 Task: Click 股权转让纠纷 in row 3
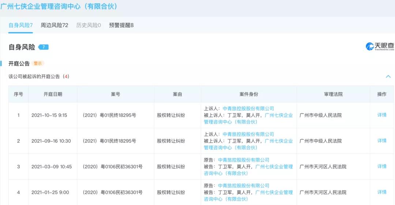point(171,167)
